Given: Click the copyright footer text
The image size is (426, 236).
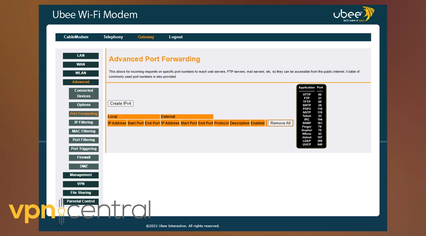Looking at the screenshot, I should tap(183, 226).
